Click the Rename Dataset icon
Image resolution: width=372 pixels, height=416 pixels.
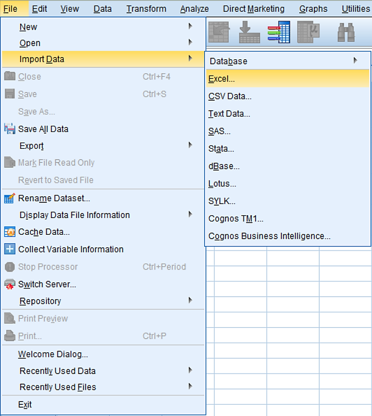10,198
